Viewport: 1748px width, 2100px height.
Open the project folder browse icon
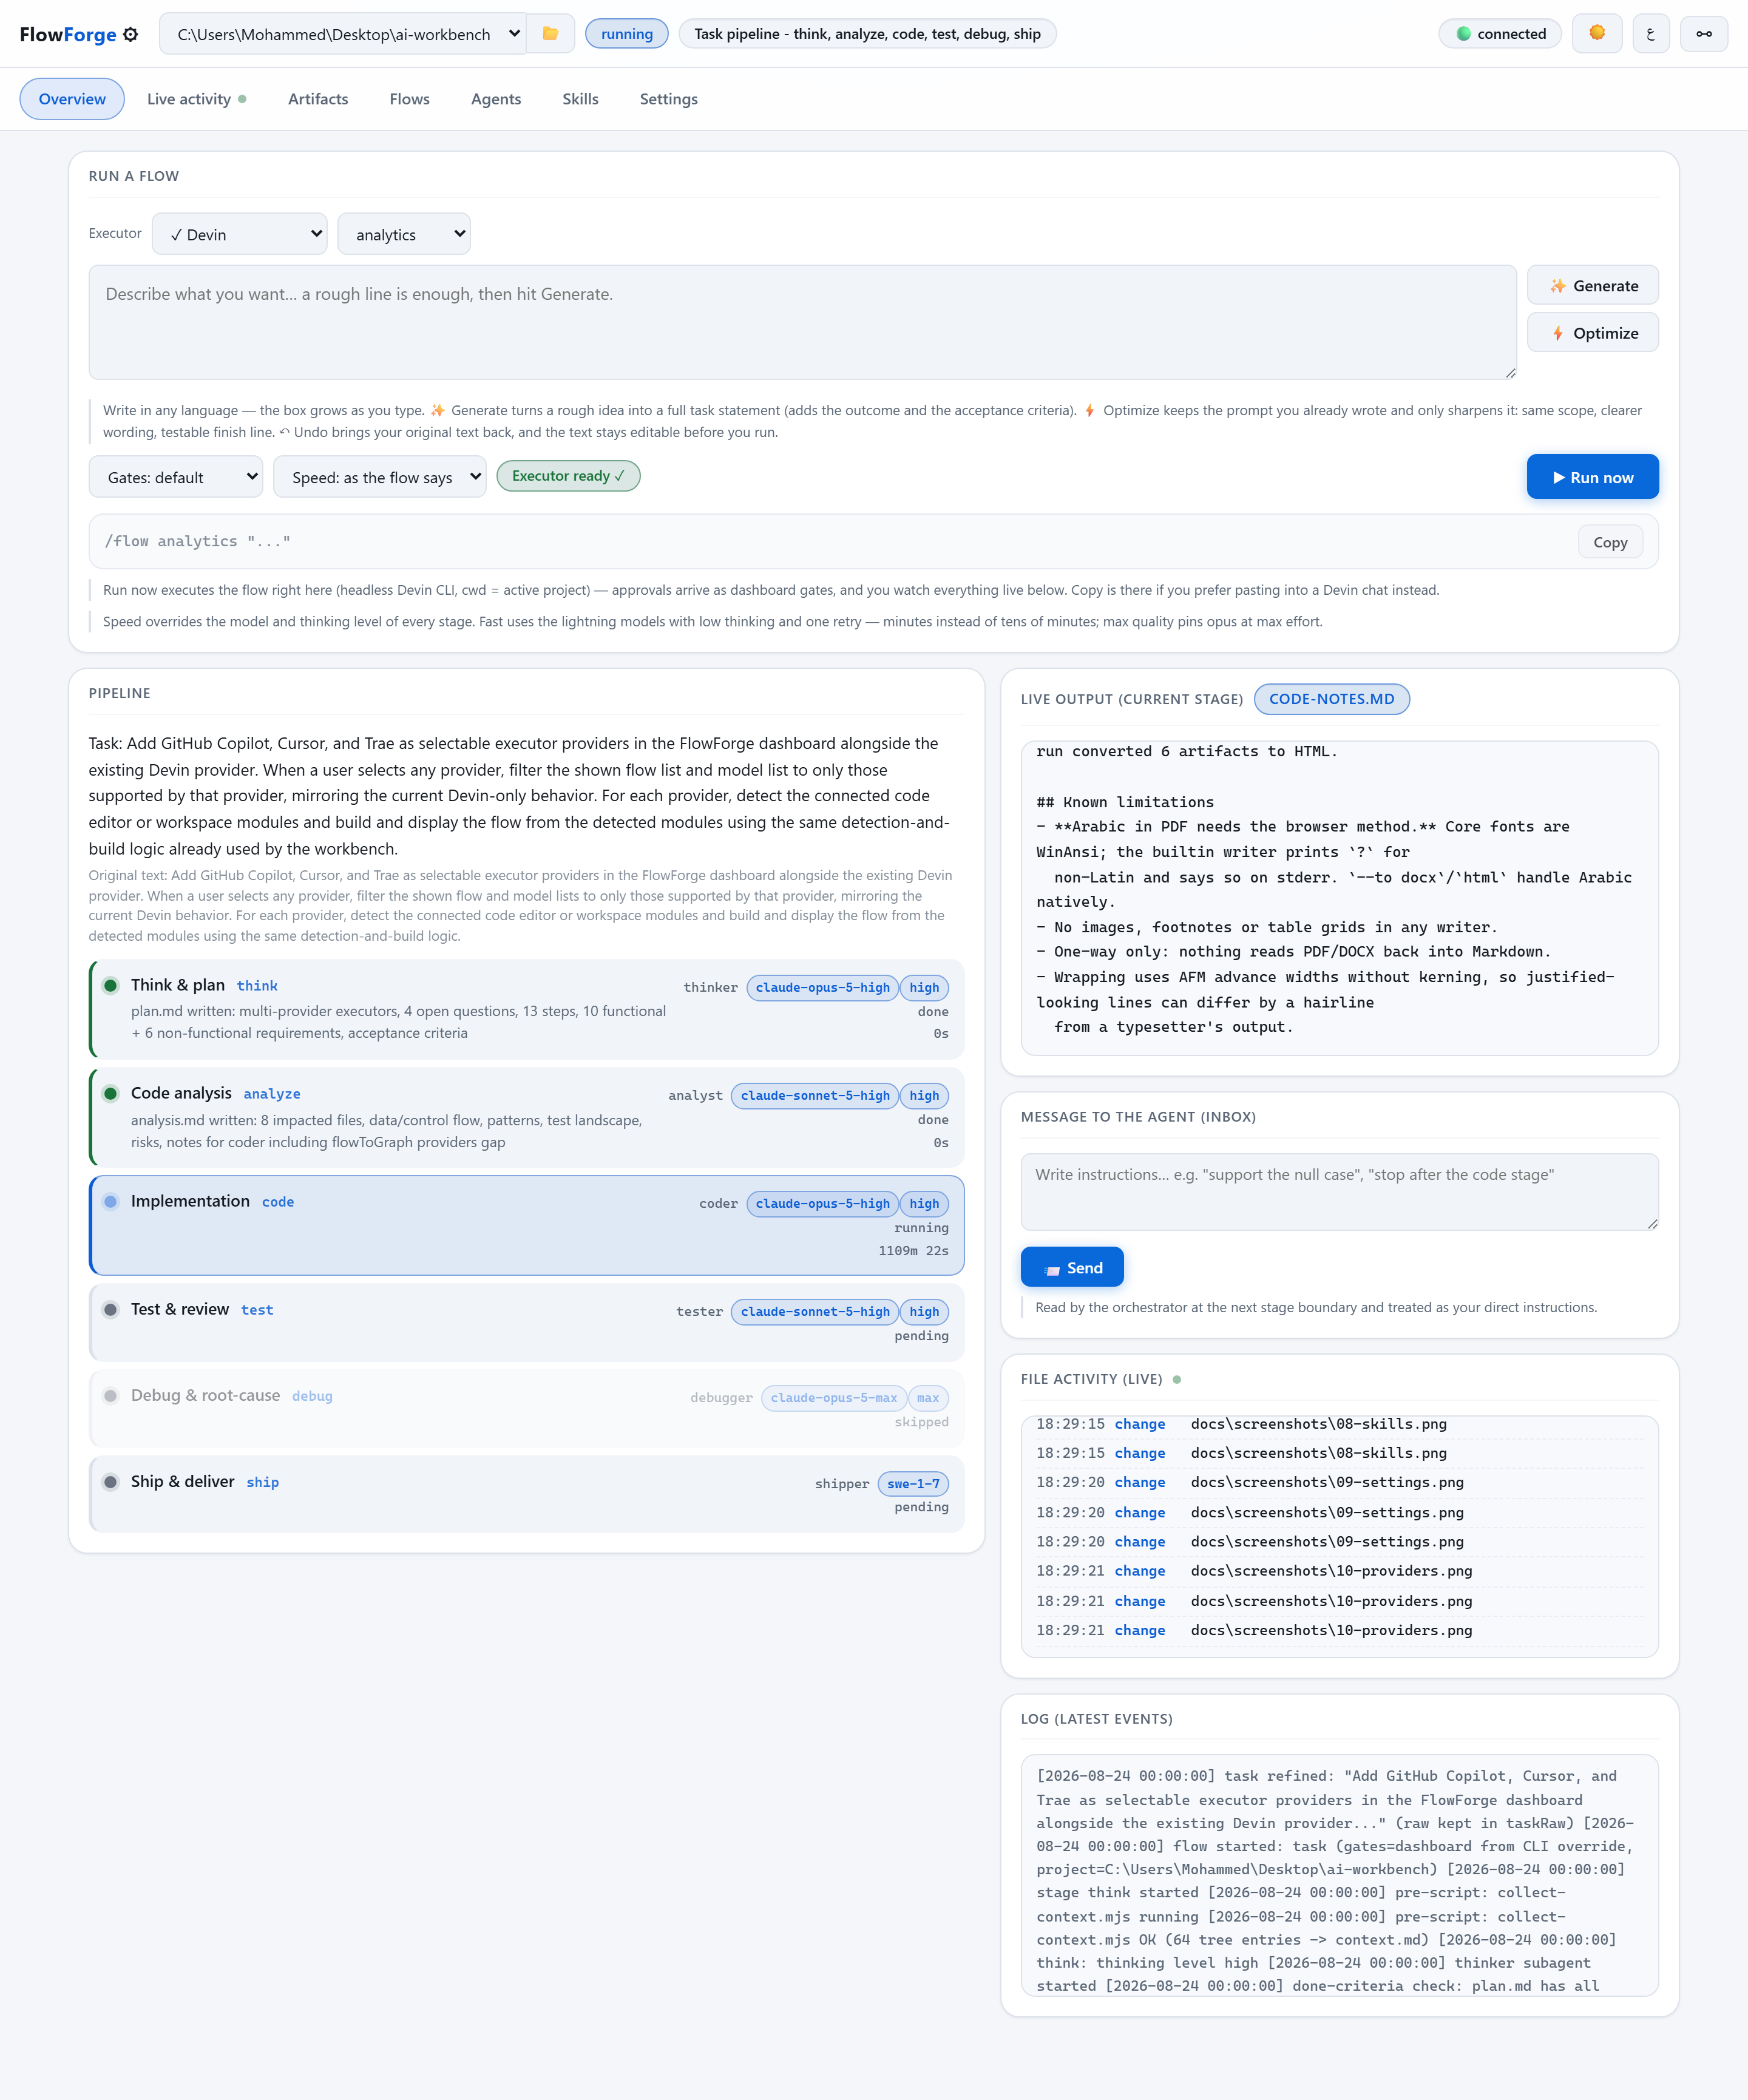pos(550,34)
